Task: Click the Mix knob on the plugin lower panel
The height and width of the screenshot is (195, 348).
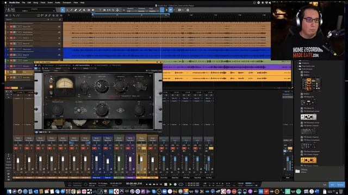Action: (x=139, y=110)
